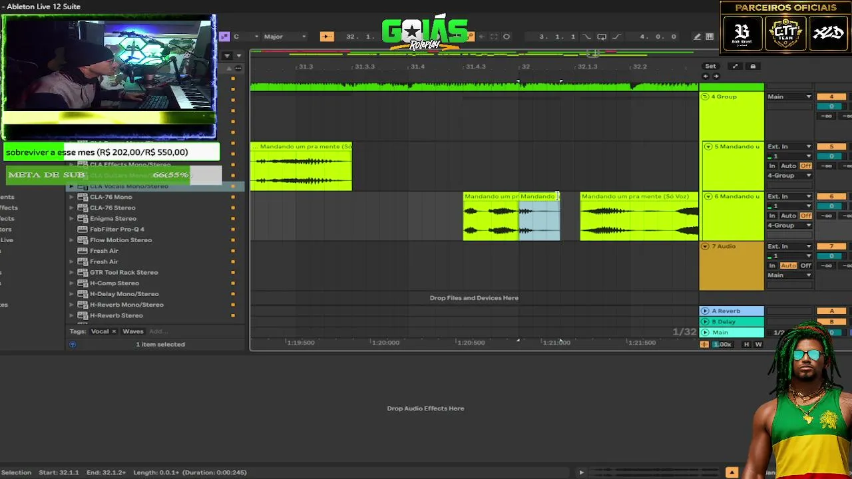852x479 pixels.
Task: Select H-Delay Mono/Stereo plugin
Action: (124, 294)
